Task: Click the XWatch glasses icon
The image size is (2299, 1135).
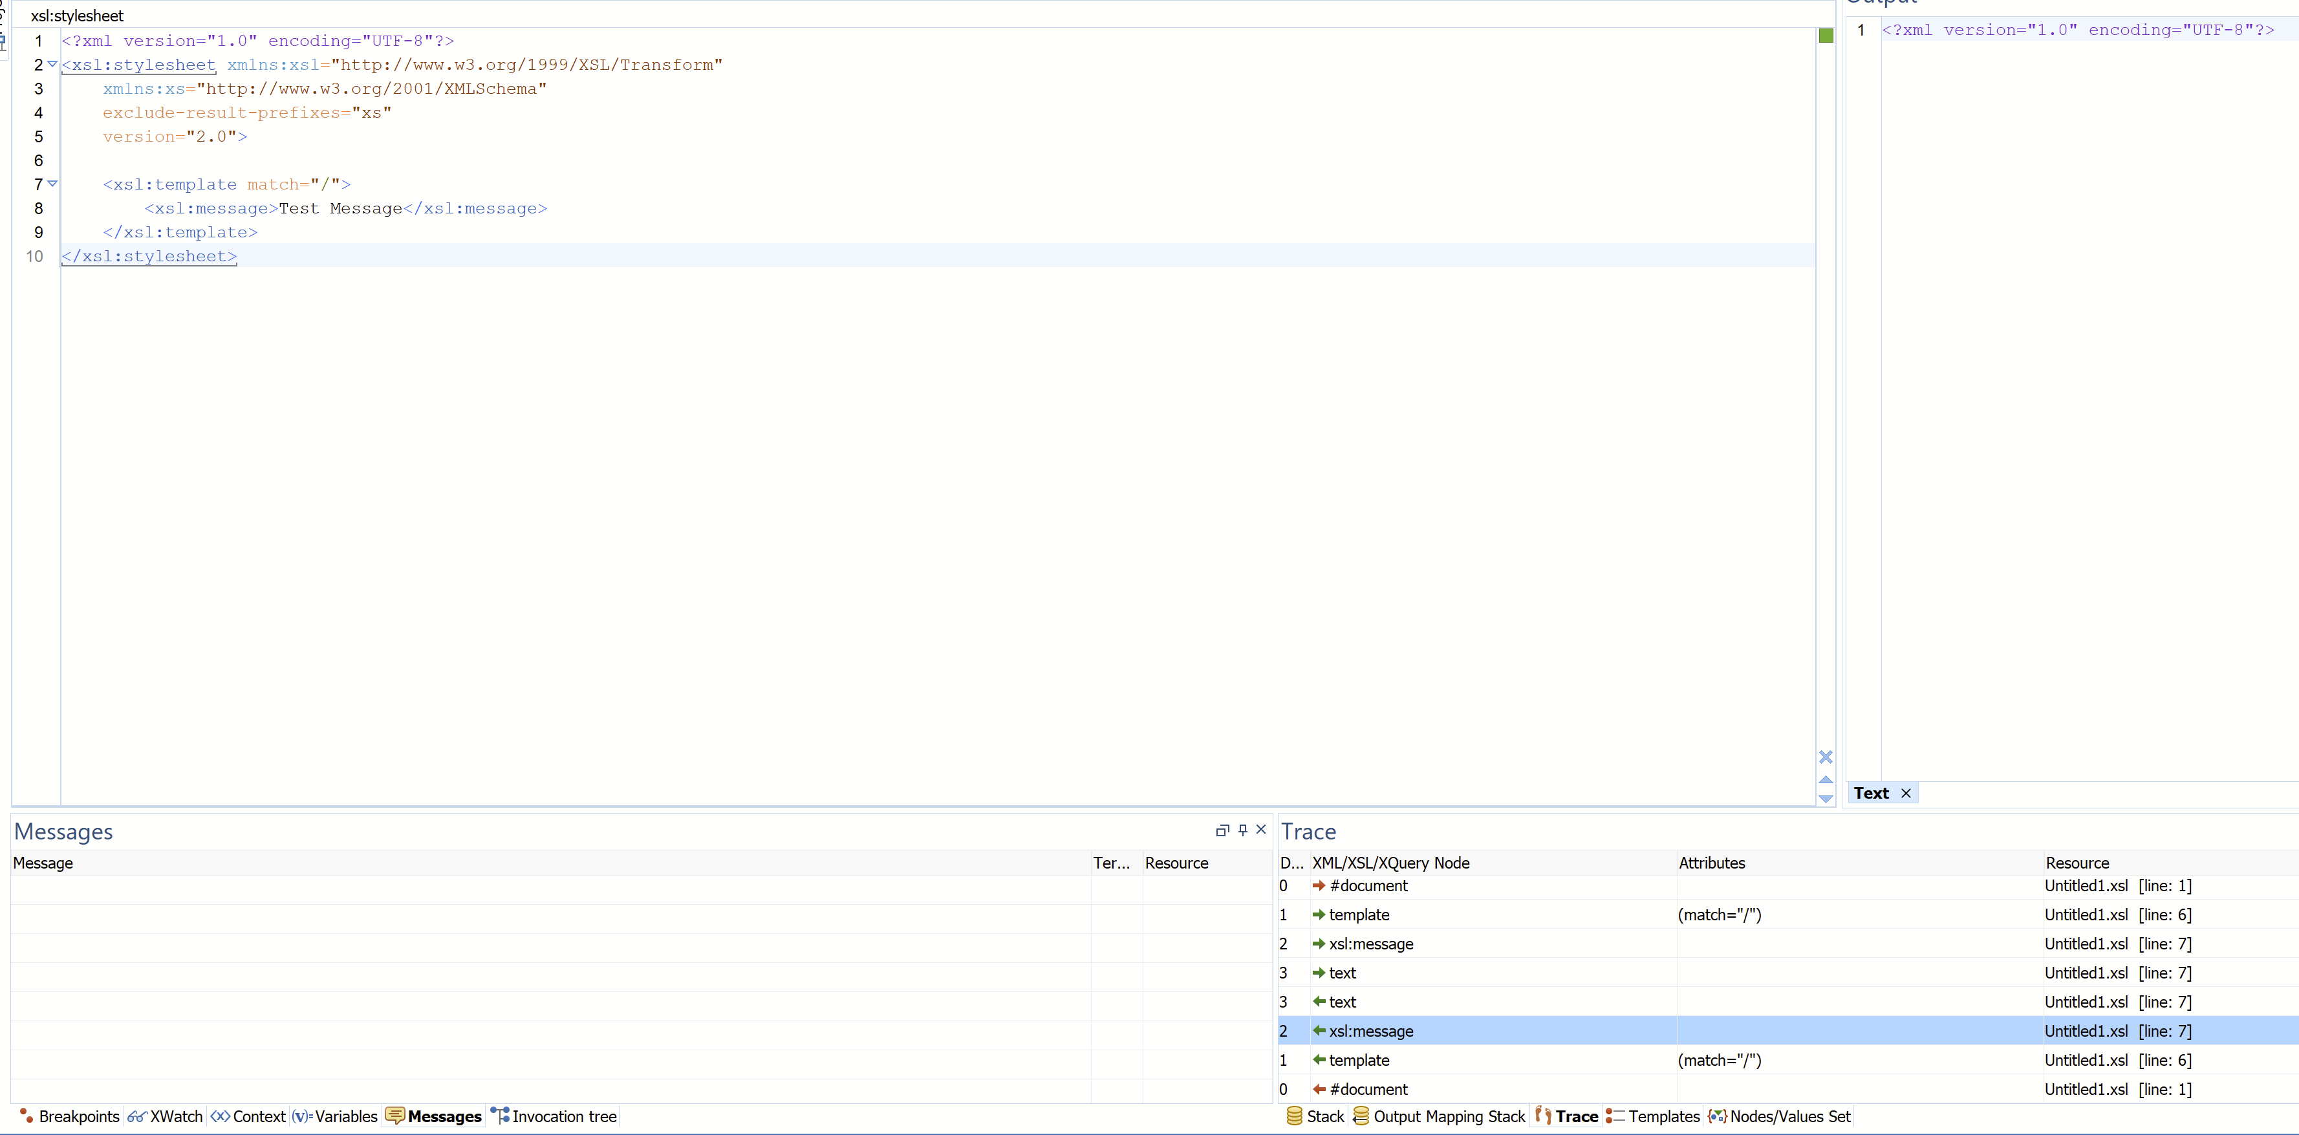Action: 136,1116
